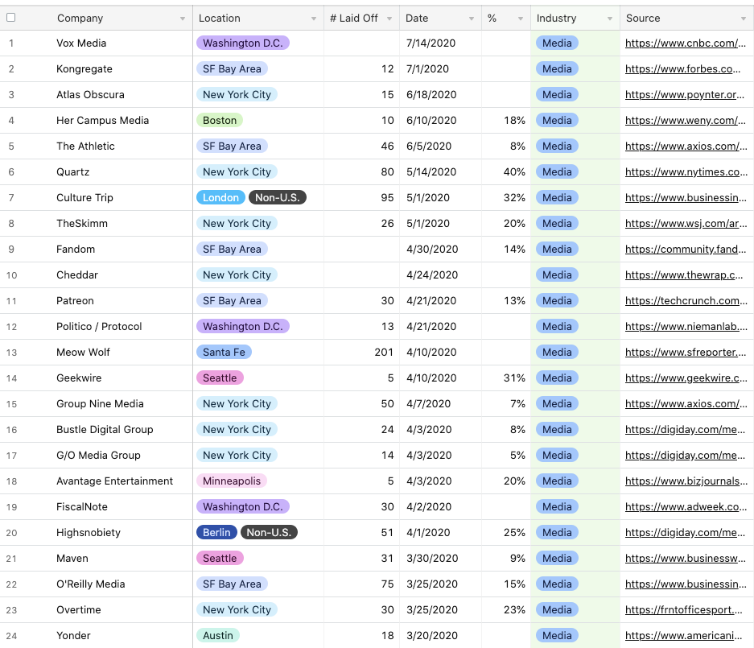
Task: Expand the # Laid Off column menu arrow
Action: tap(389, 19)
